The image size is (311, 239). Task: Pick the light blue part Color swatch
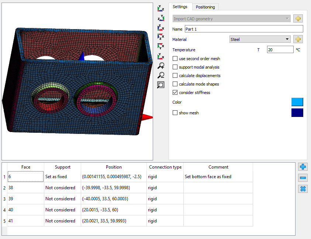(x=297, y=102)
